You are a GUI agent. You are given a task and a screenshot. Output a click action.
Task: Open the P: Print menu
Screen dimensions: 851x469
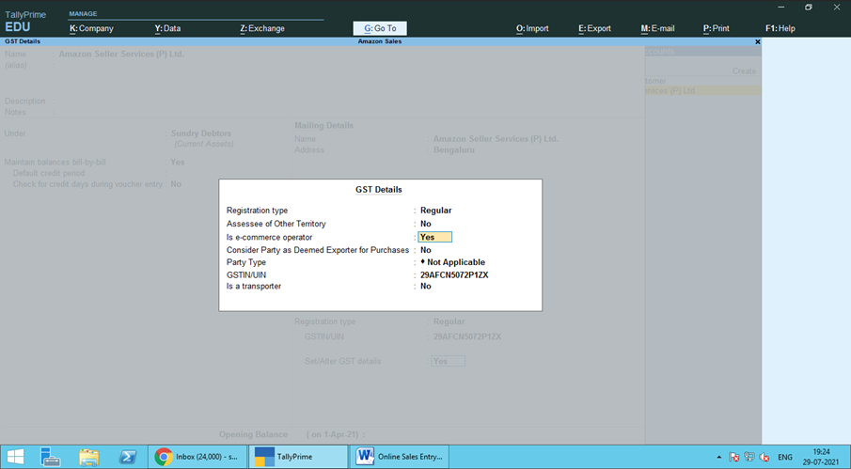pos(717,28)
